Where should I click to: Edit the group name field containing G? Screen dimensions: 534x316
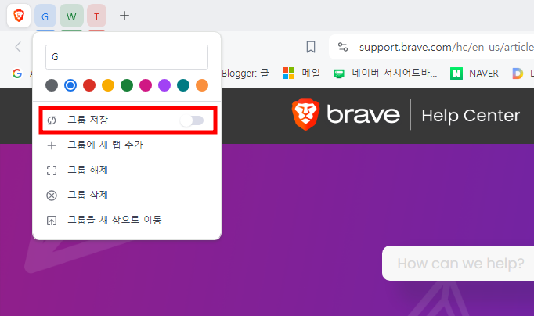pos(127,57)
